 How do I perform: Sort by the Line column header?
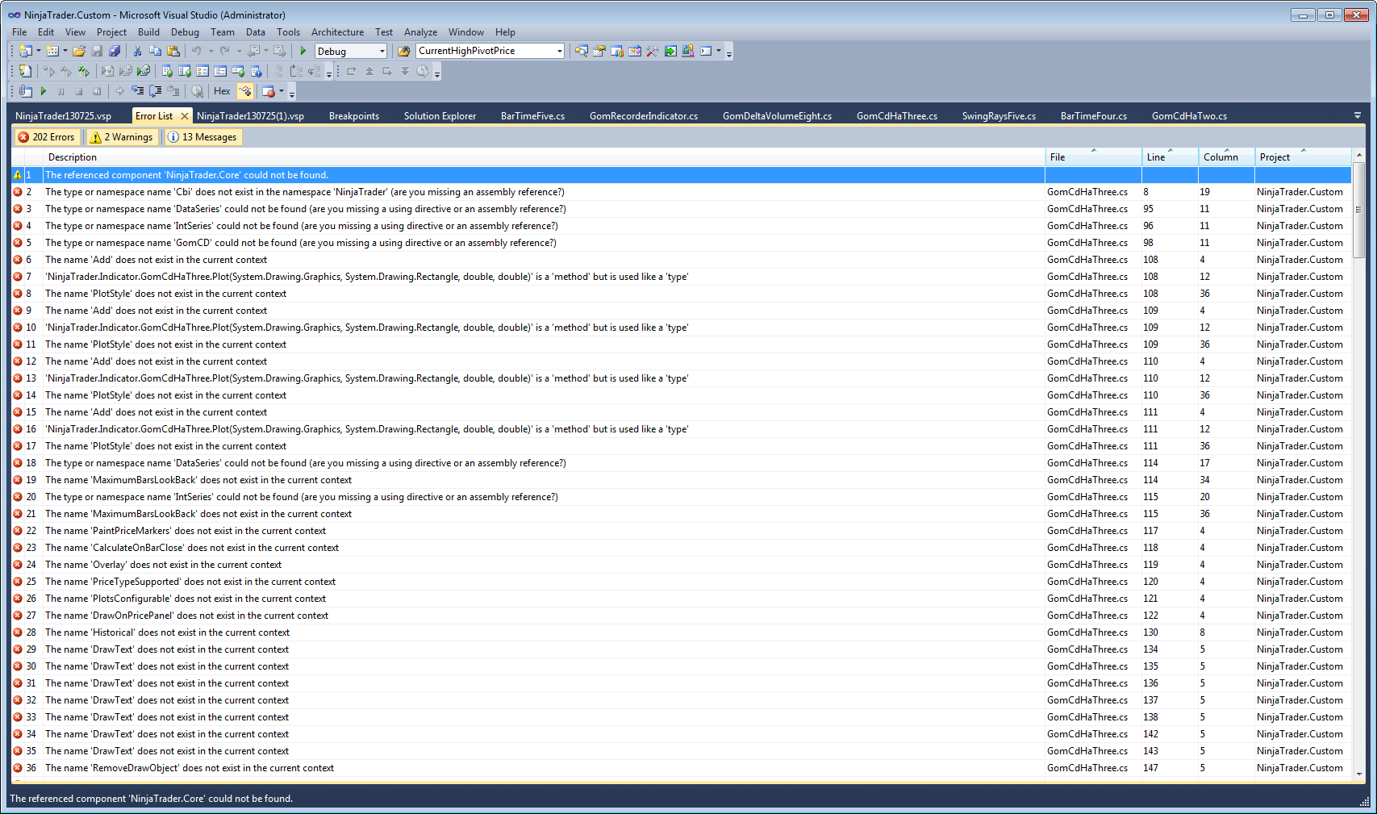coord(1170,157)
